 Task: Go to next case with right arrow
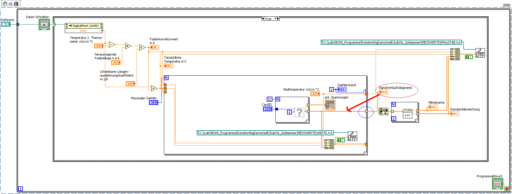(278, 19)
